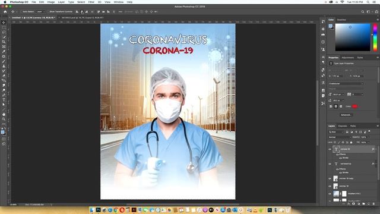The height and width of the screenshot is (214, 380).
Task: Open Photoshop in the Dock
Action: tap(98, 210)
